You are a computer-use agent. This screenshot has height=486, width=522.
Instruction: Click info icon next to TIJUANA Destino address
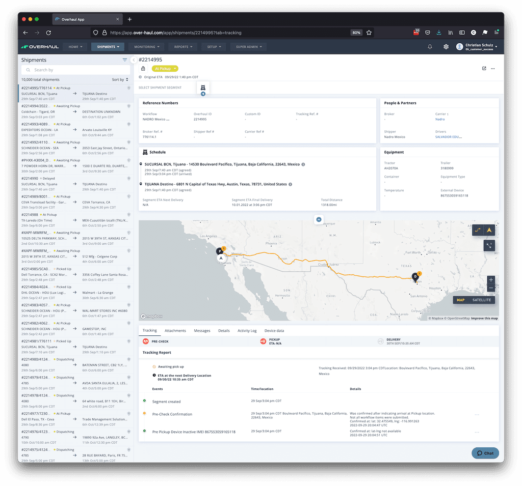(290, 184)
